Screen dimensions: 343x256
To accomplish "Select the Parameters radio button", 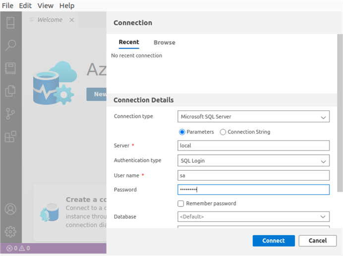I will point(182,132).
